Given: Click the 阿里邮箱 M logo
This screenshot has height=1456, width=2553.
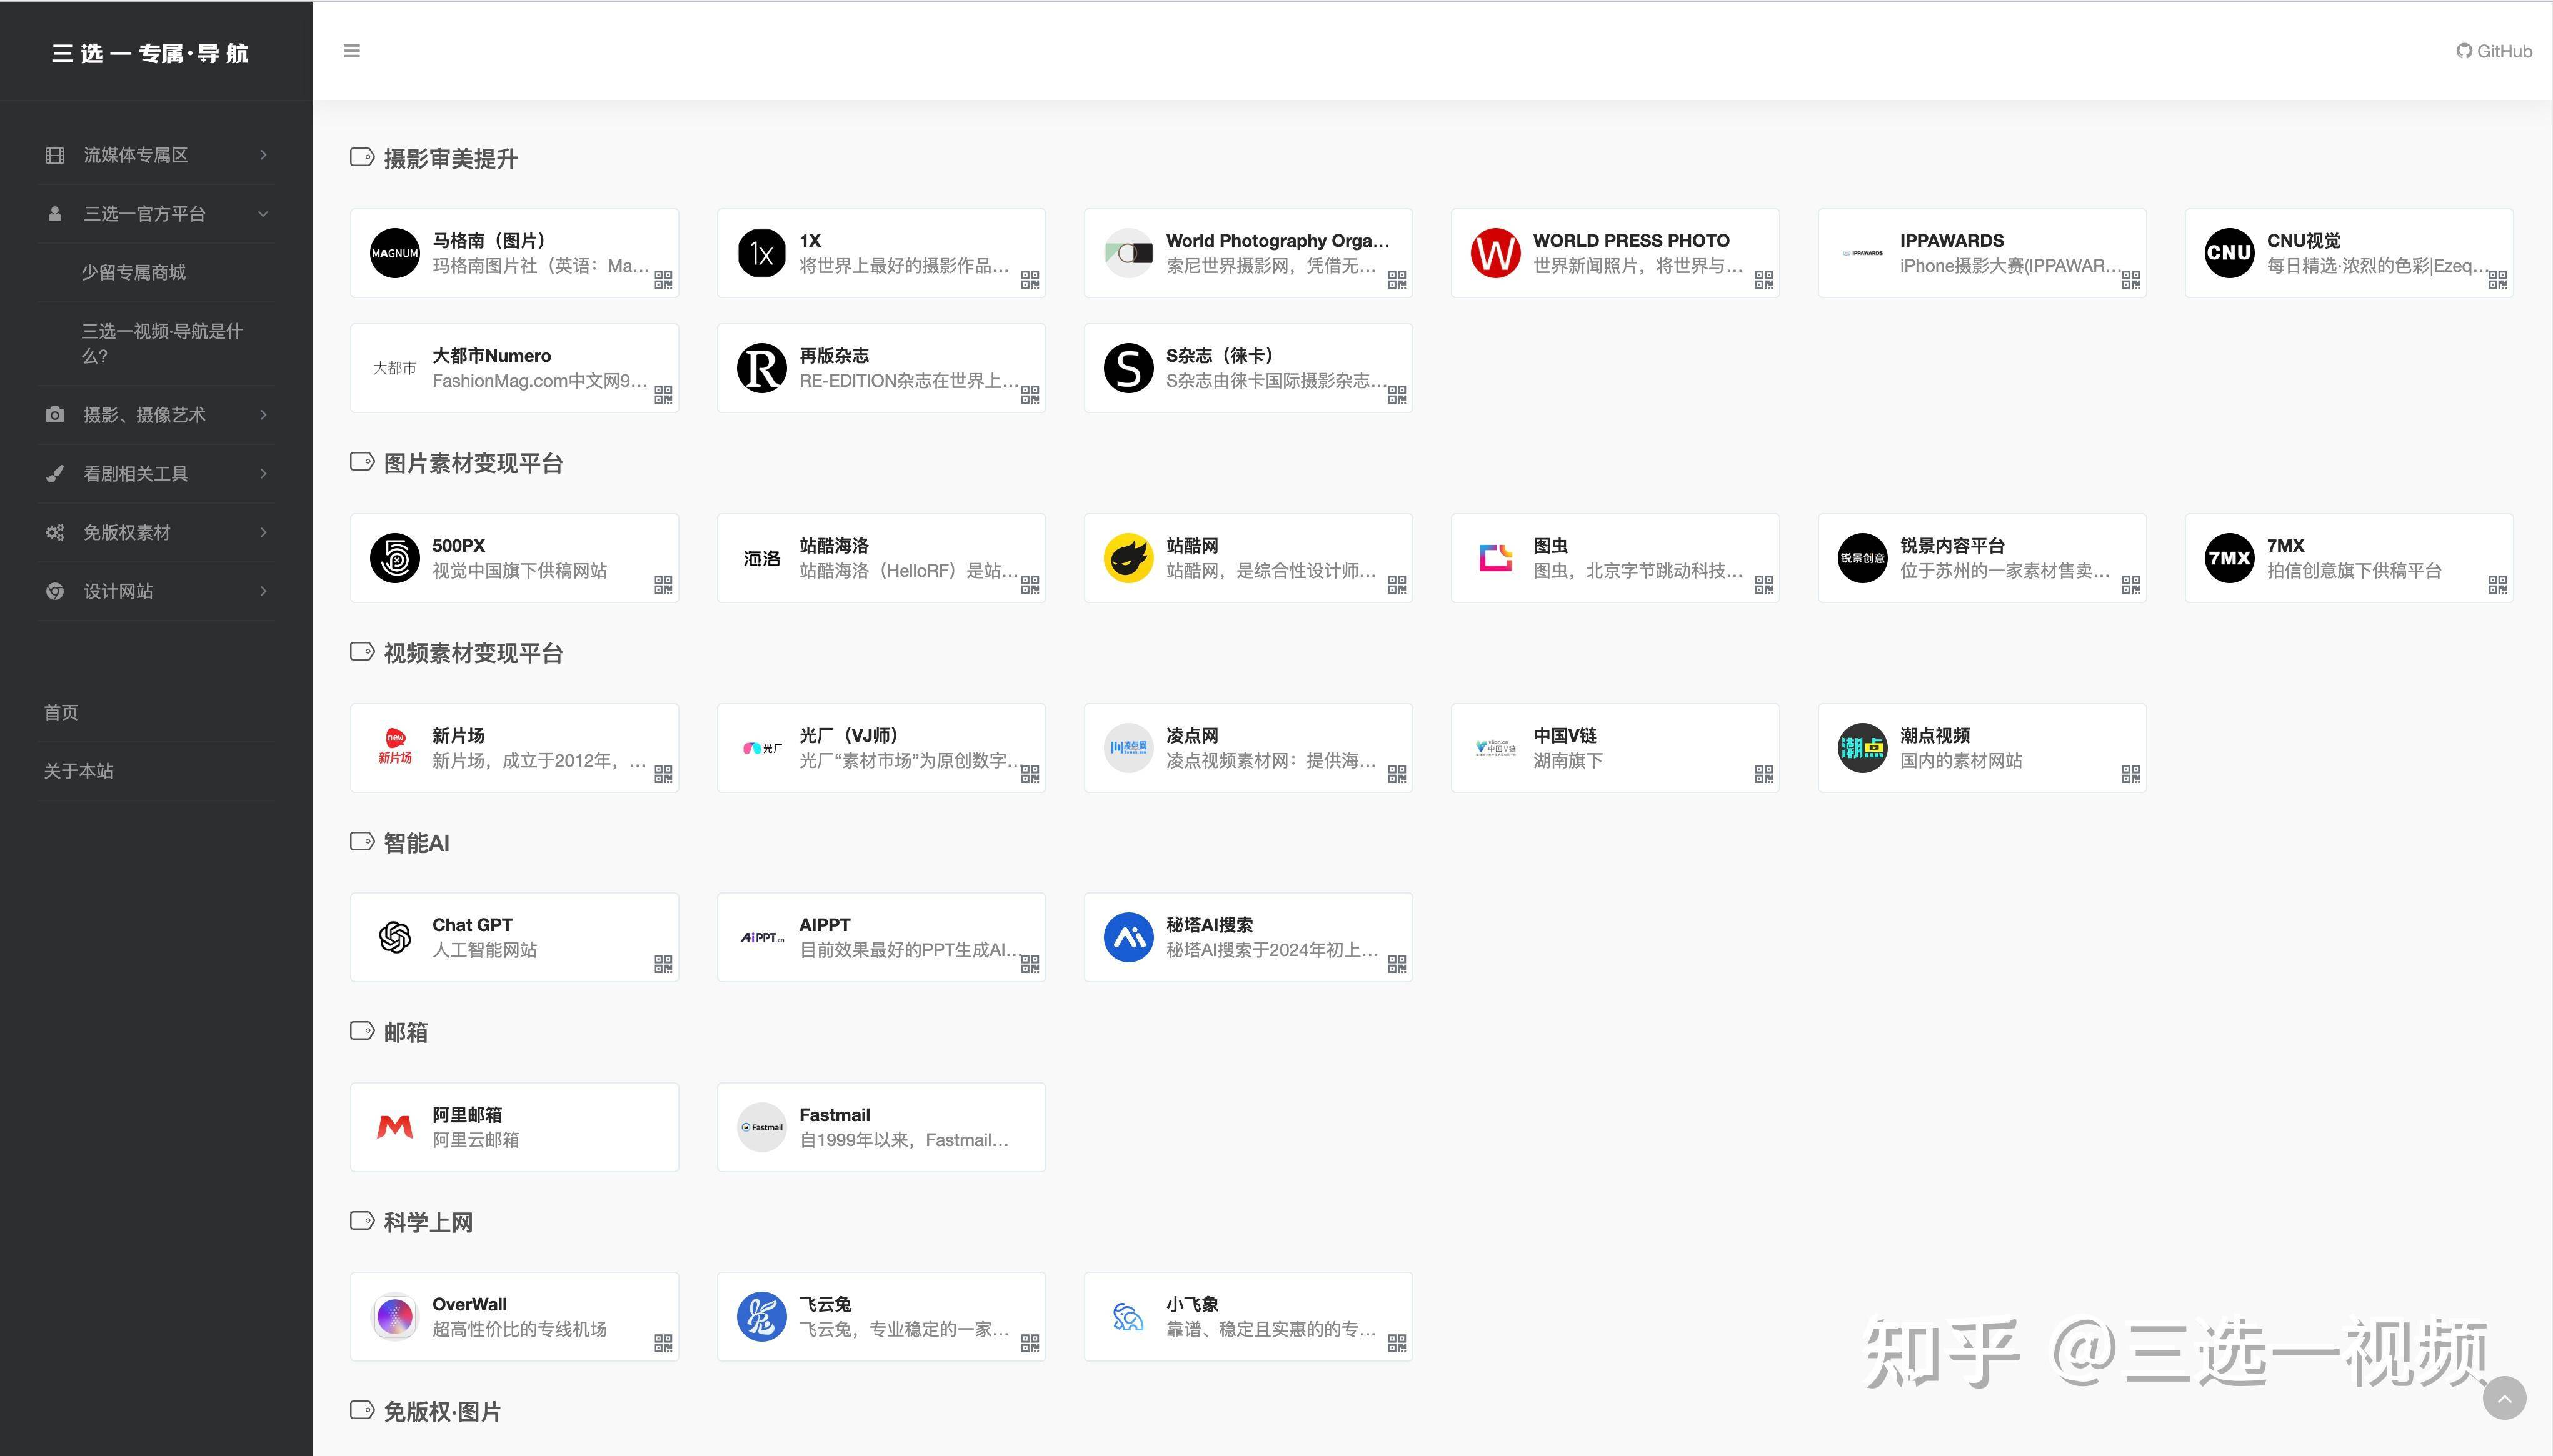Looking at the screenshot, I should click(x=395, y=1127).
